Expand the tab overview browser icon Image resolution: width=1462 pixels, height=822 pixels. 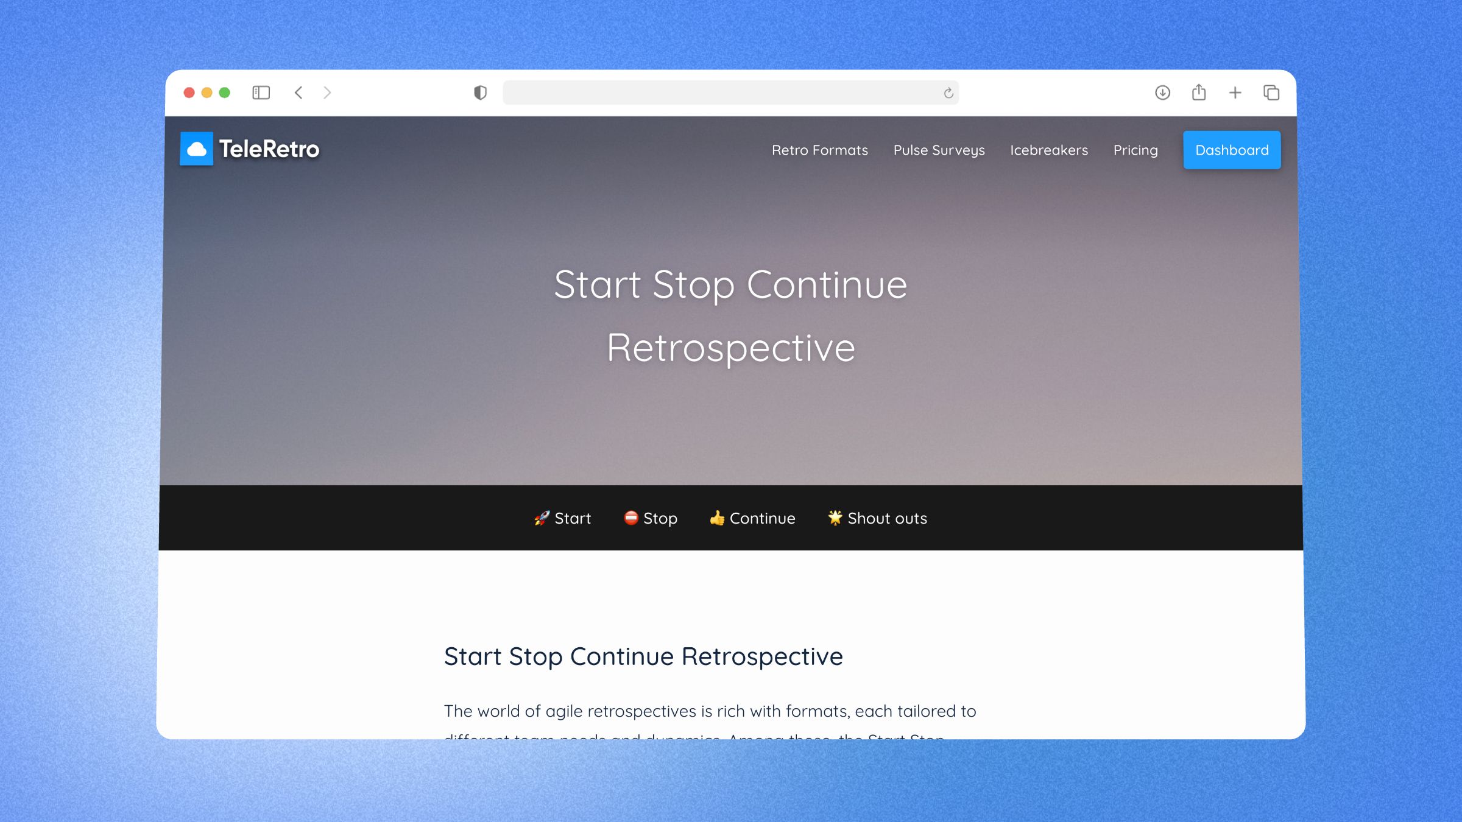(1270, 93)
